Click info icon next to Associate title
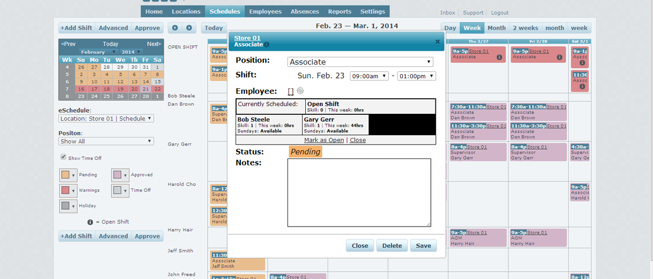The height and width of the screenshot is (279, 653). [267, 45]
